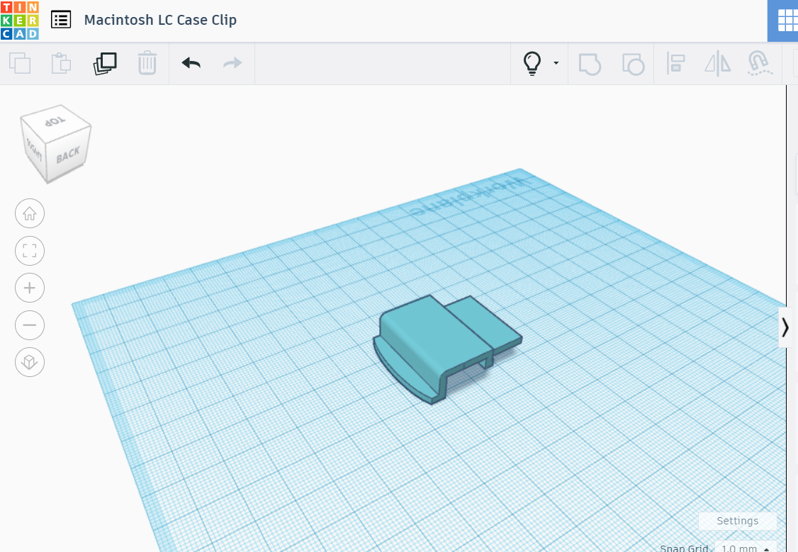Expand the collapsed shapes panel chevron
Image resolution: width=798 pixels, height=552 pixels.
[785, 327]
